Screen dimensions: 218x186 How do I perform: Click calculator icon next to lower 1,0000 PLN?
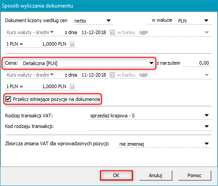click(x=72, y=86)
